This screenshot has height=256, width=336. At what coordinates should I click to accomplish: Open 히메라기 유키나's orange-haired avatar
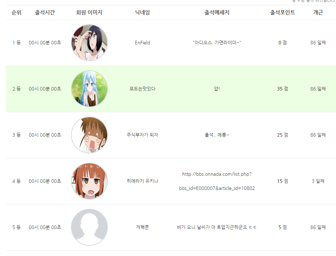pyautogui.click(x=89, y=181)
